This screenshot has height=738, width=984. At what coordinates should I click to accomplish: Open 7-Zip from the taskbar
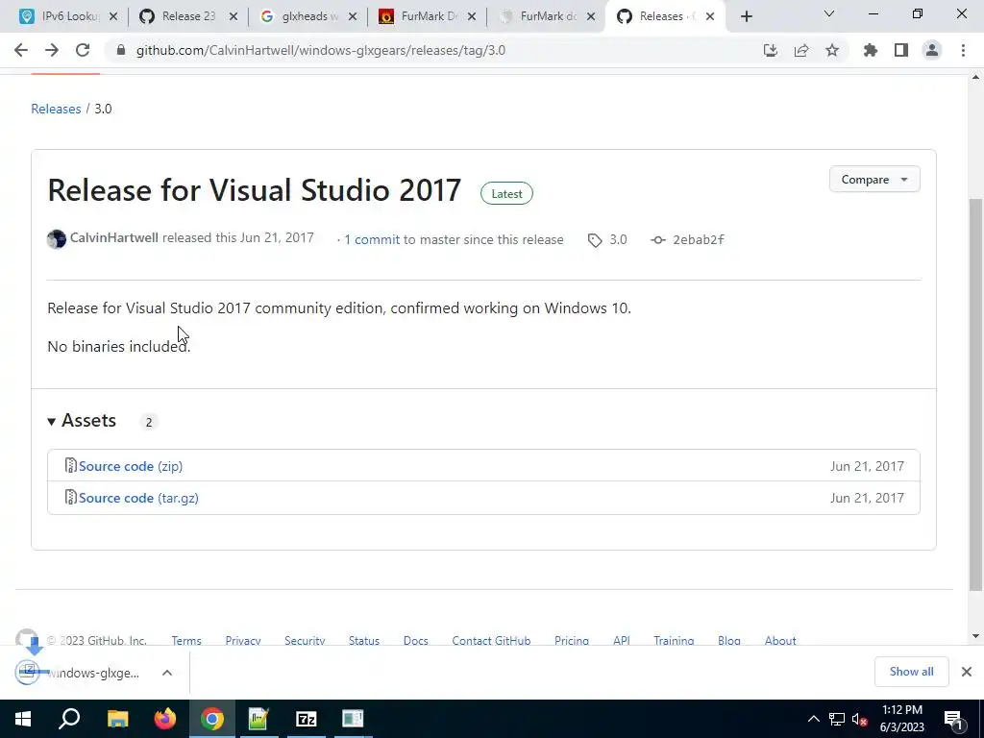pos(306,719)
